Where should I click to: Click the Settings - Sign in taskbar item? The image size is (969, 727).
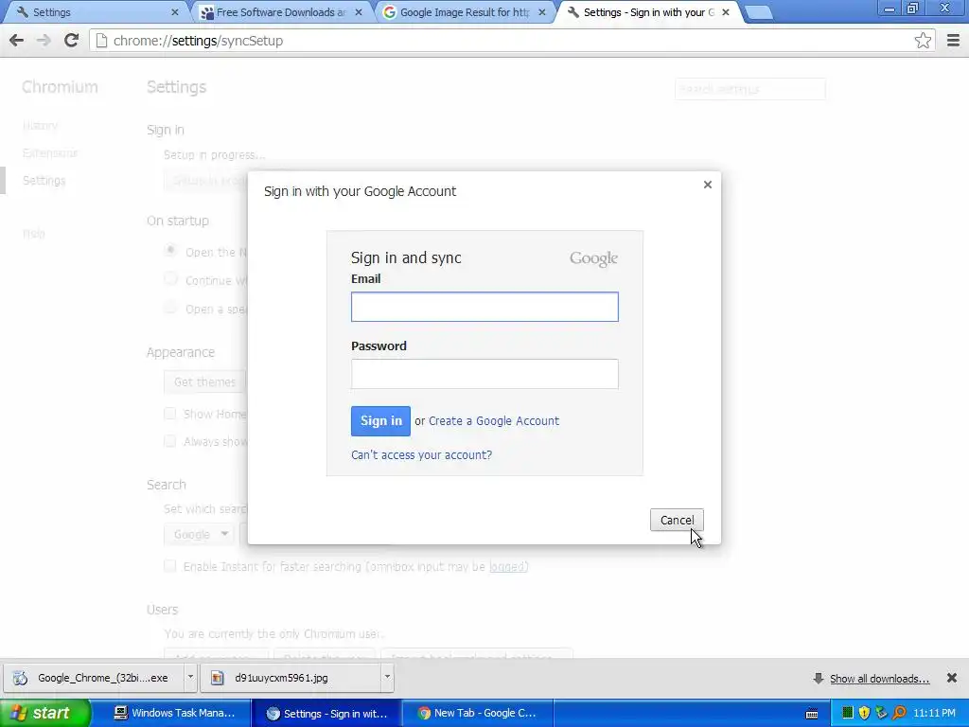click(326, 714)
